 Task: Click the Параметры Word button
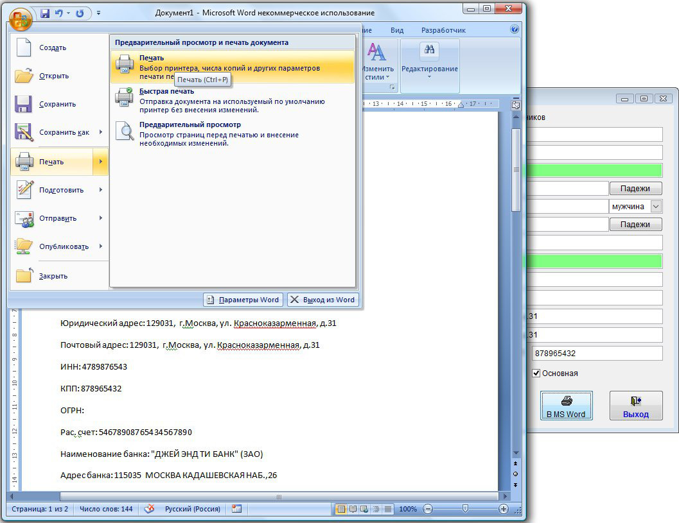(243, 300)
